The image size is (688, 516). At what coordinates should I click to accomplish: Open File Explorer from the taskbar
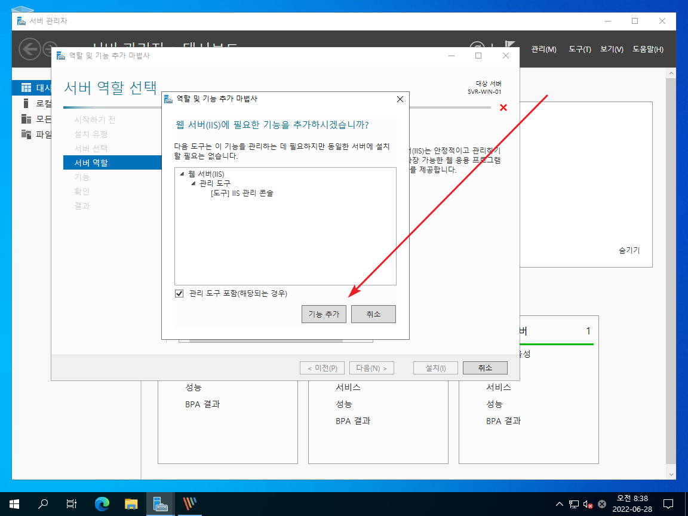click(131, 504)
